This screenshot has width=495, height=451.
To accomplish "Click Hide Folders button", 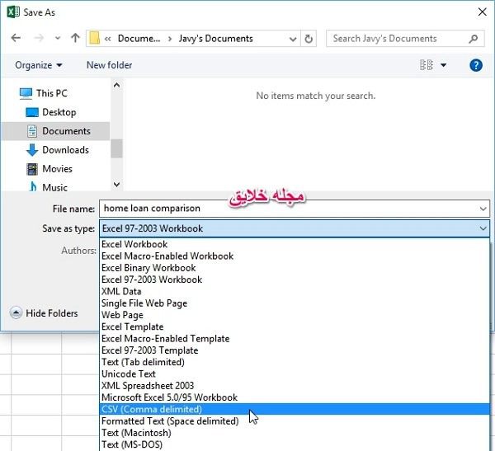I will click(44, 313).
